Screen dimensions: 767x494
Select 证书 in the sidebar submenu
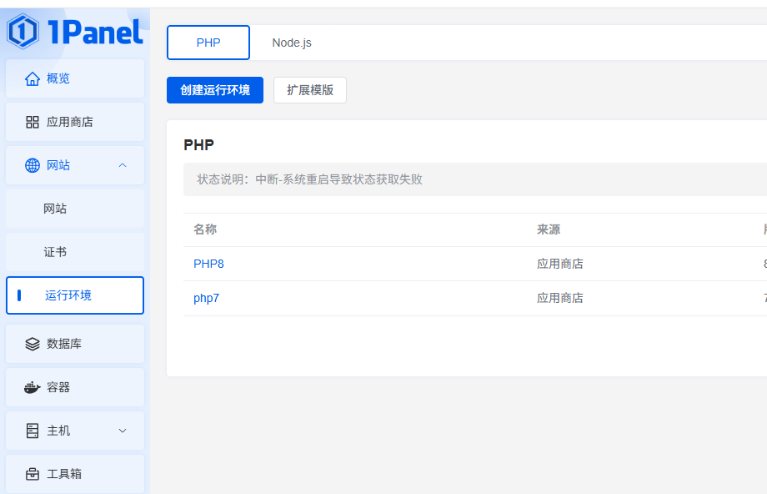tap(55, 252)
